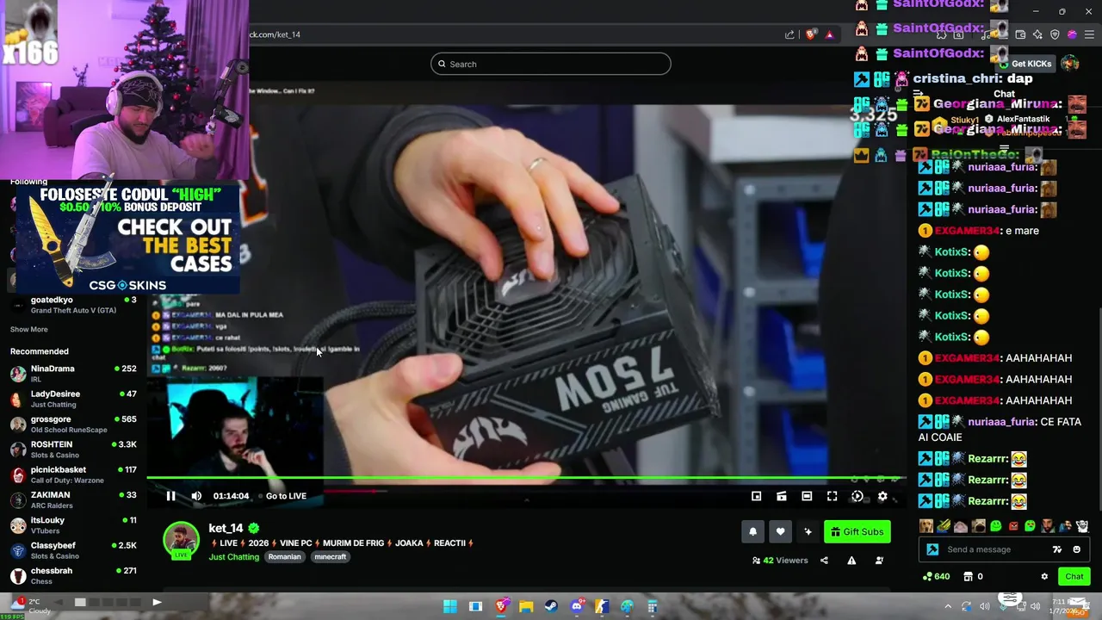Viewport: 1102px width, 620px height.
Task: Toggle fullscreen for the video player
Action: click(832, 496)
